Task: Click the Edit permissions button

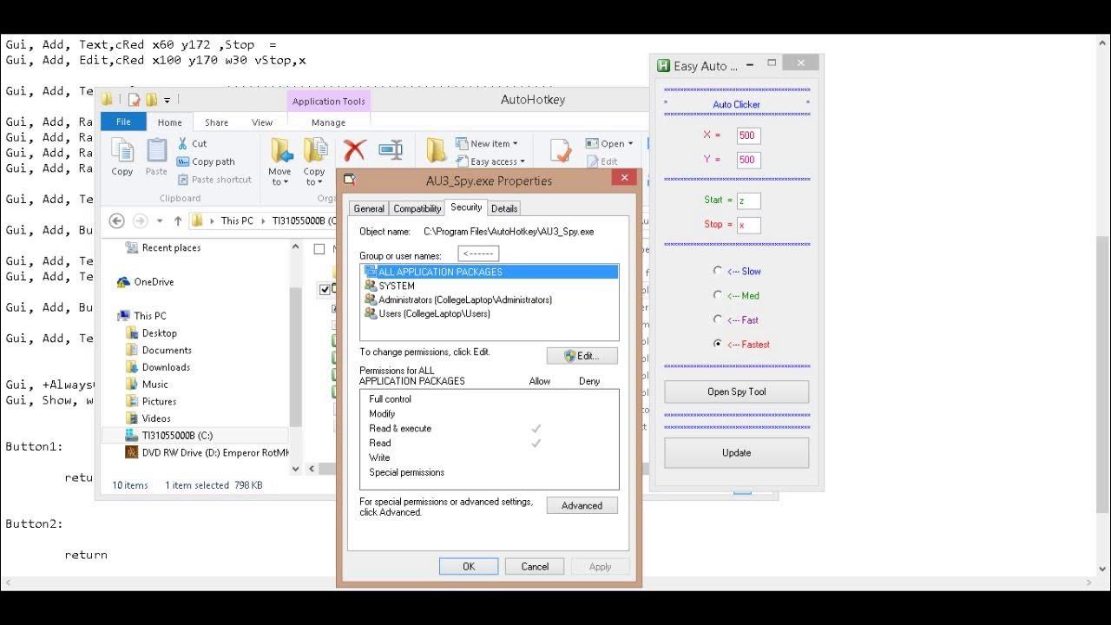Action: pos(582,356)
